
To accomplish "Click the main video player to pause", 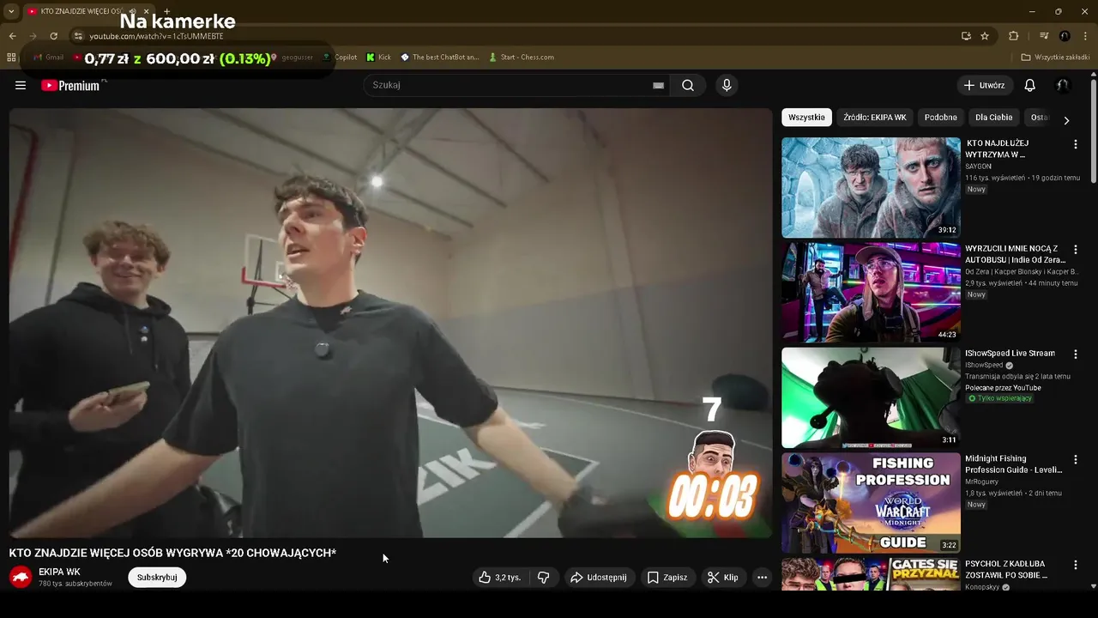I will coord(390,323).
